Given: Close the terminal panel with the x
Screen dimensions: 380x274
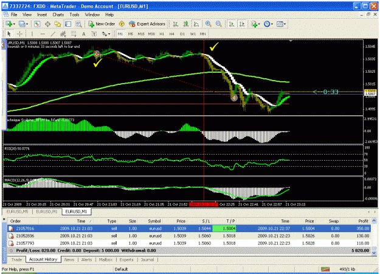Looking at the screenshot, I should (x=4, y=219).
